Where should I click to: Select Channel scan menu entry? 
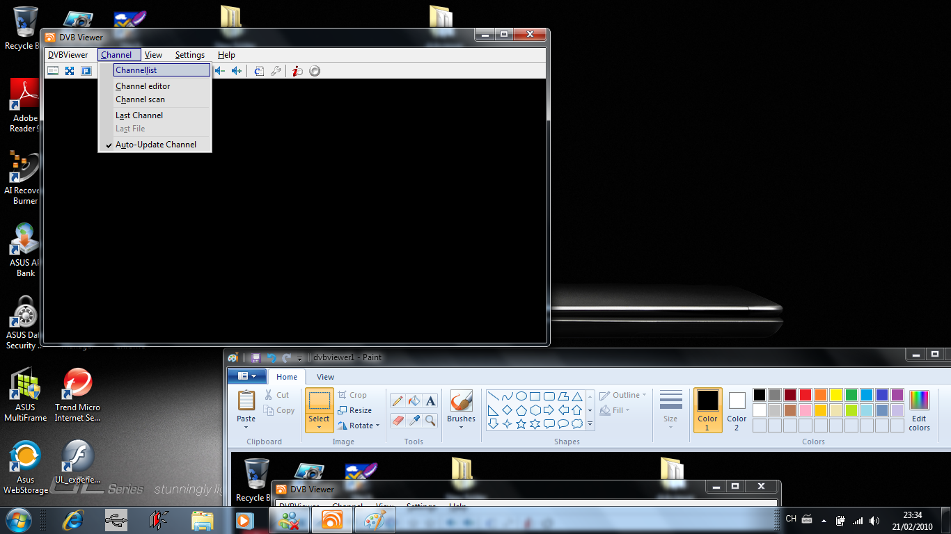[x=140, y=99]
